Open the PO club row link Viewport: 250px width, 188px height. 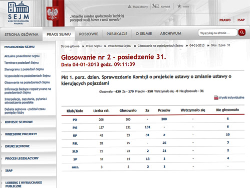(x=75, y=120)
